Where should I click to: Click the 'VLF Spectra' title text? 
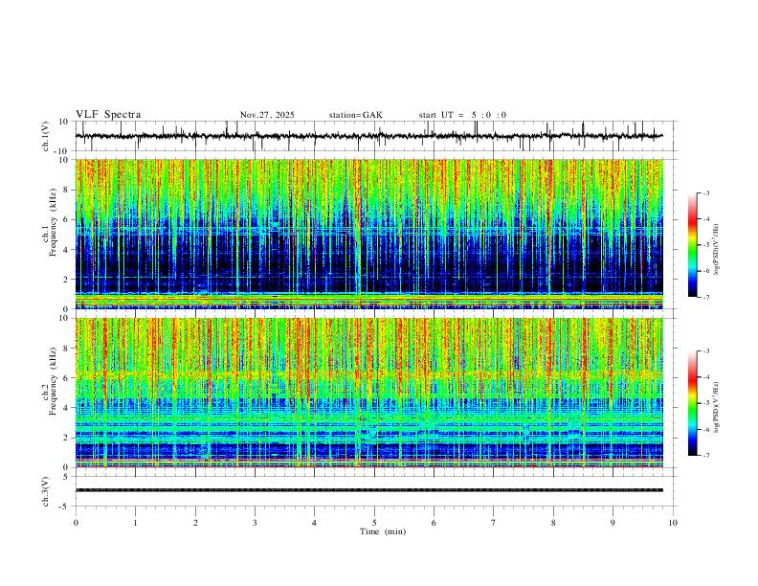pos(108,115)
